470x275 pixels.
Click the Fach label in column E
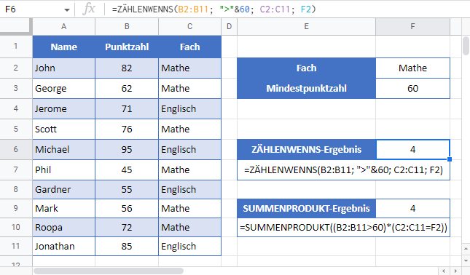coord(306,68)
